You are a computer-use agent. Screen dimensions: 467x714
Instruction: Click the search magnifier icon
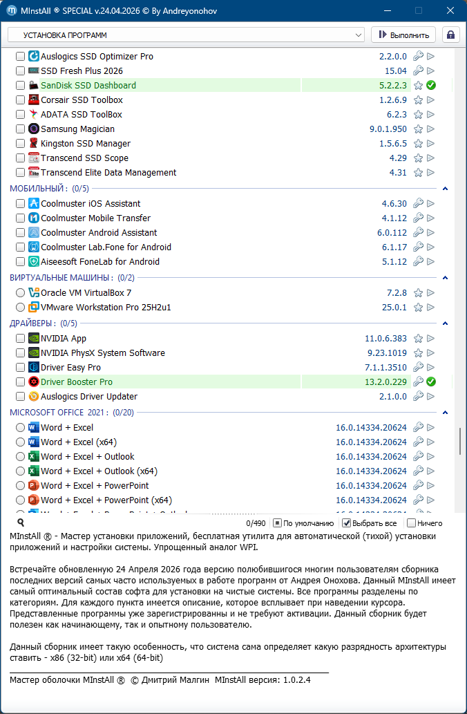[21, 523]
